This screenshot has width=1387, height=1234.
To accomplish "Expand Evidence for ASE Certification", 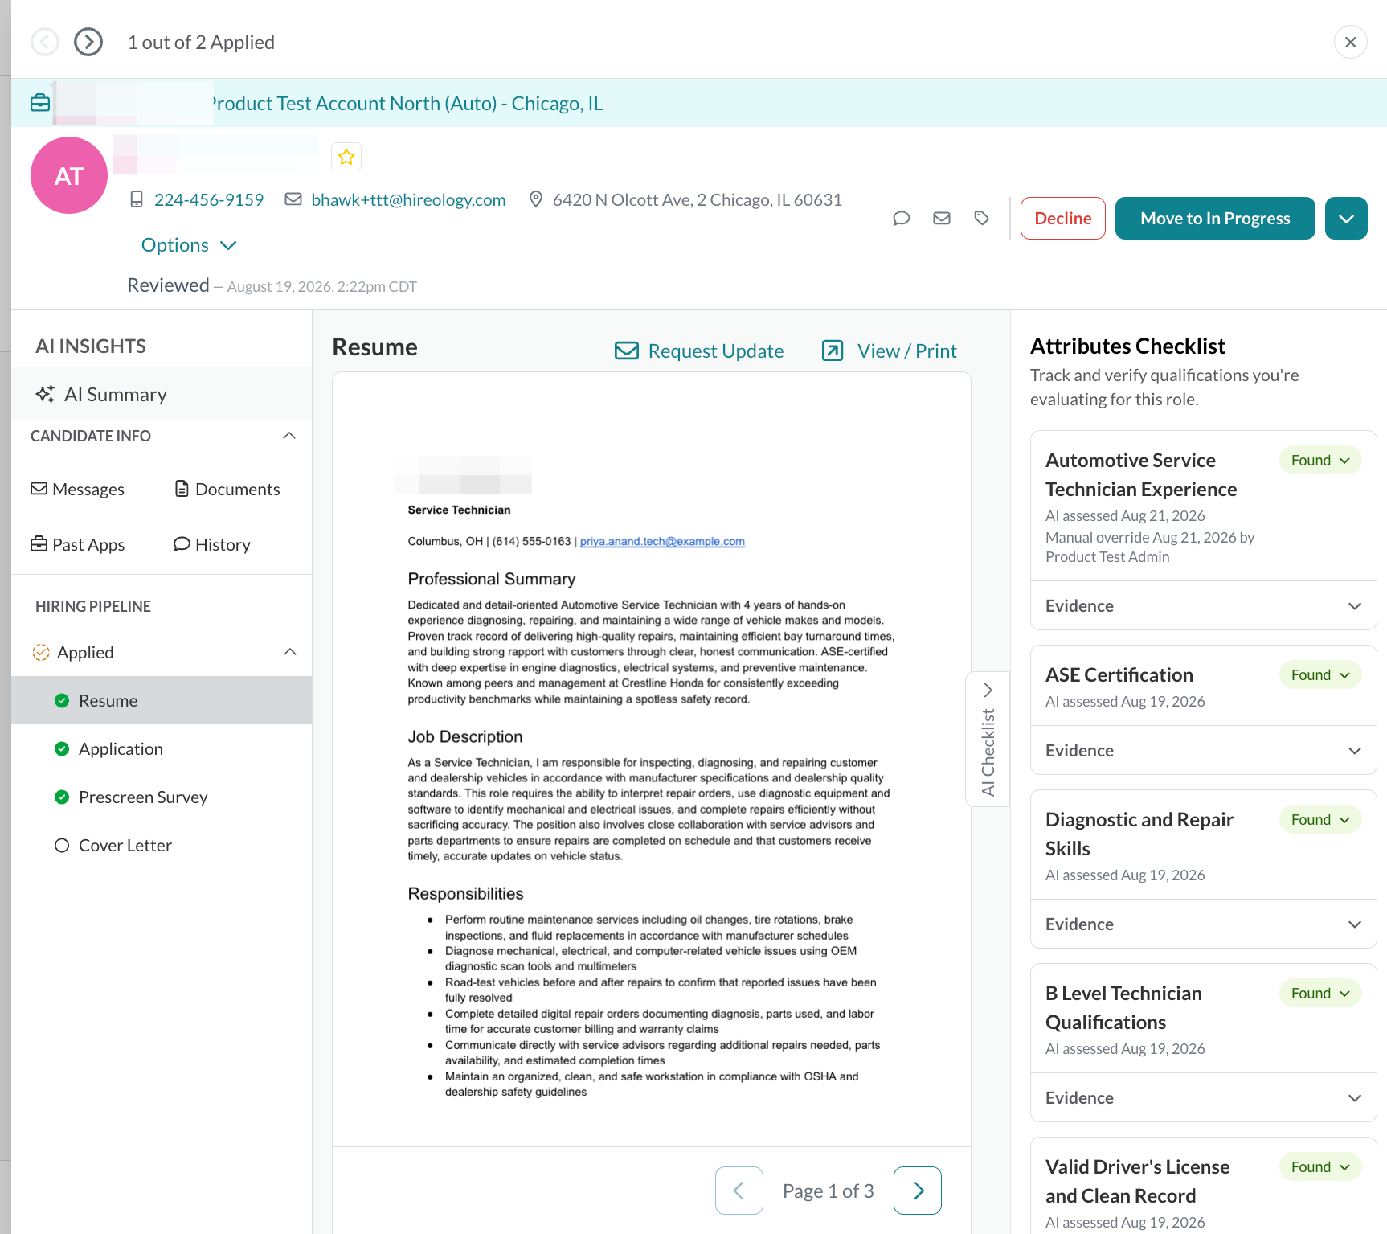I will point(1204,750).
